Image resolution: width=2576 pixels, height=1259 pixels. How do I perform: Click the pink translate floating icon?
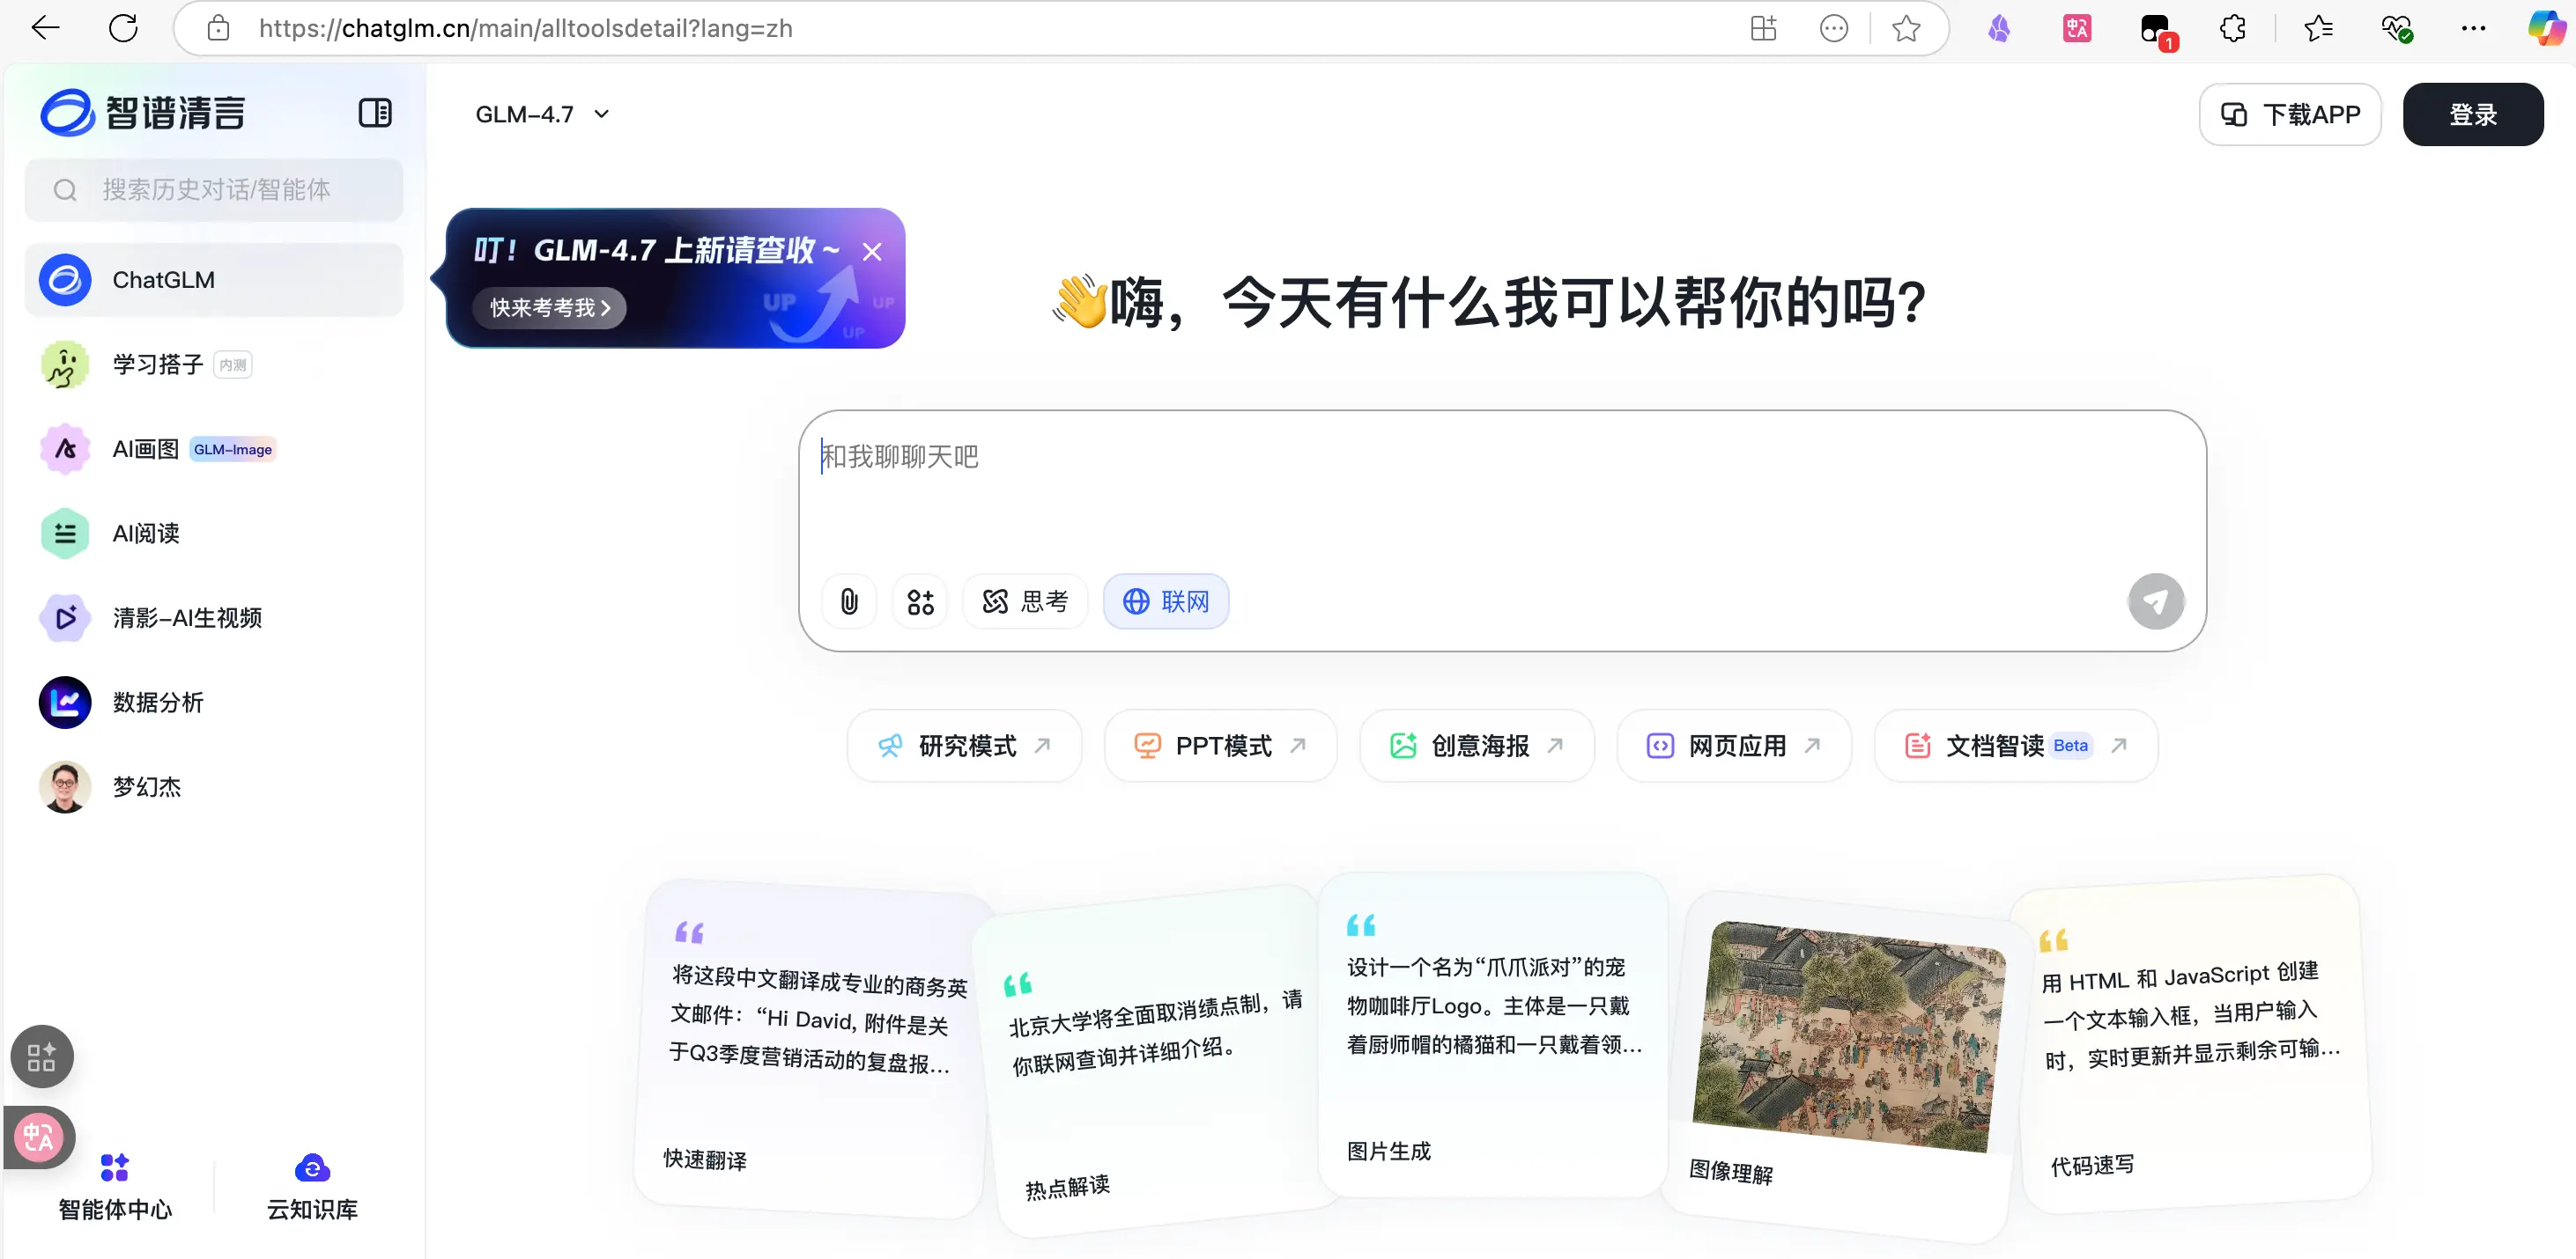pyautogui.click(x=40, y=1138)
